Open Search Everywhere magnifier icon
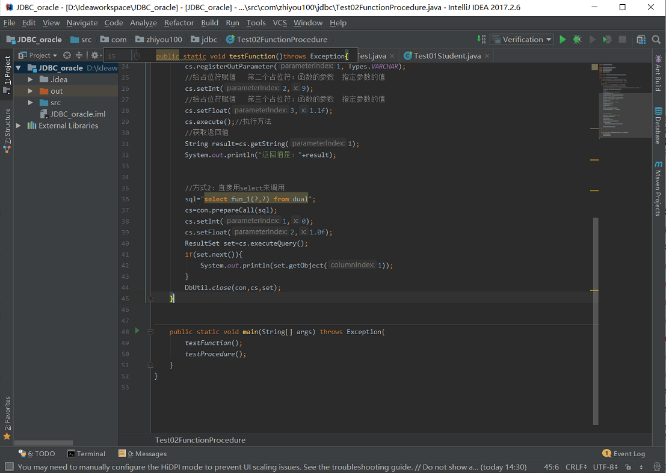The image size is (666, 473). [656, 40]
